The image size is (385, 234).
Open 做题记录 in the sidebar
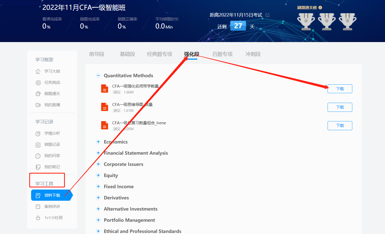pos(52,145)
